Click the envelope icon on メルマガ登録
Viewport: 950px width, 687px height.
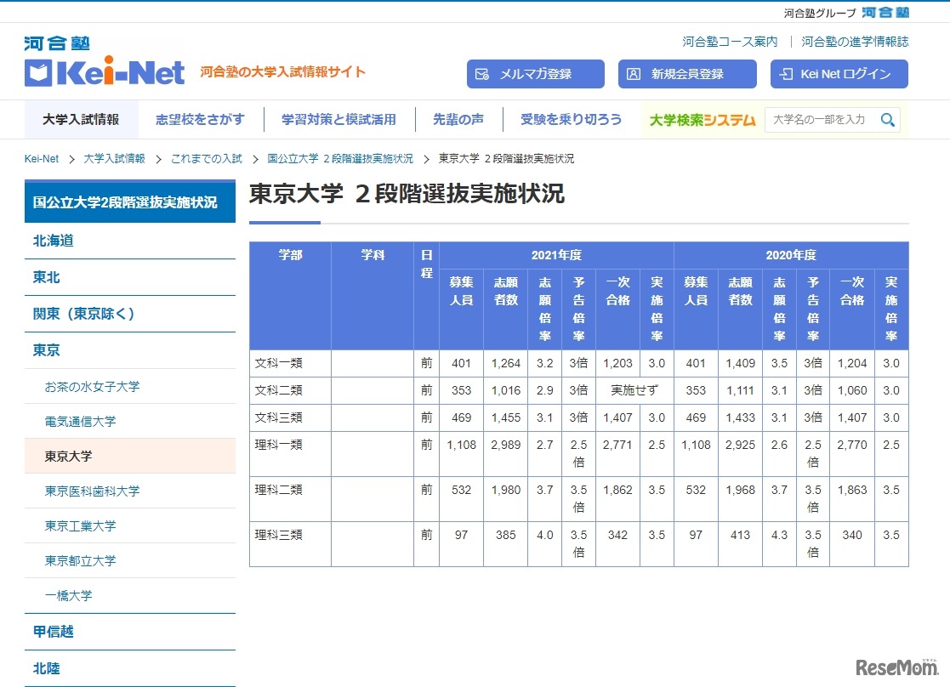(482, 74)
